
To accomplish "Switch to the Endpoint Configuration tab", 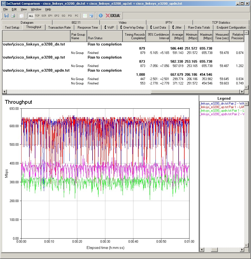I will point(231,28).
